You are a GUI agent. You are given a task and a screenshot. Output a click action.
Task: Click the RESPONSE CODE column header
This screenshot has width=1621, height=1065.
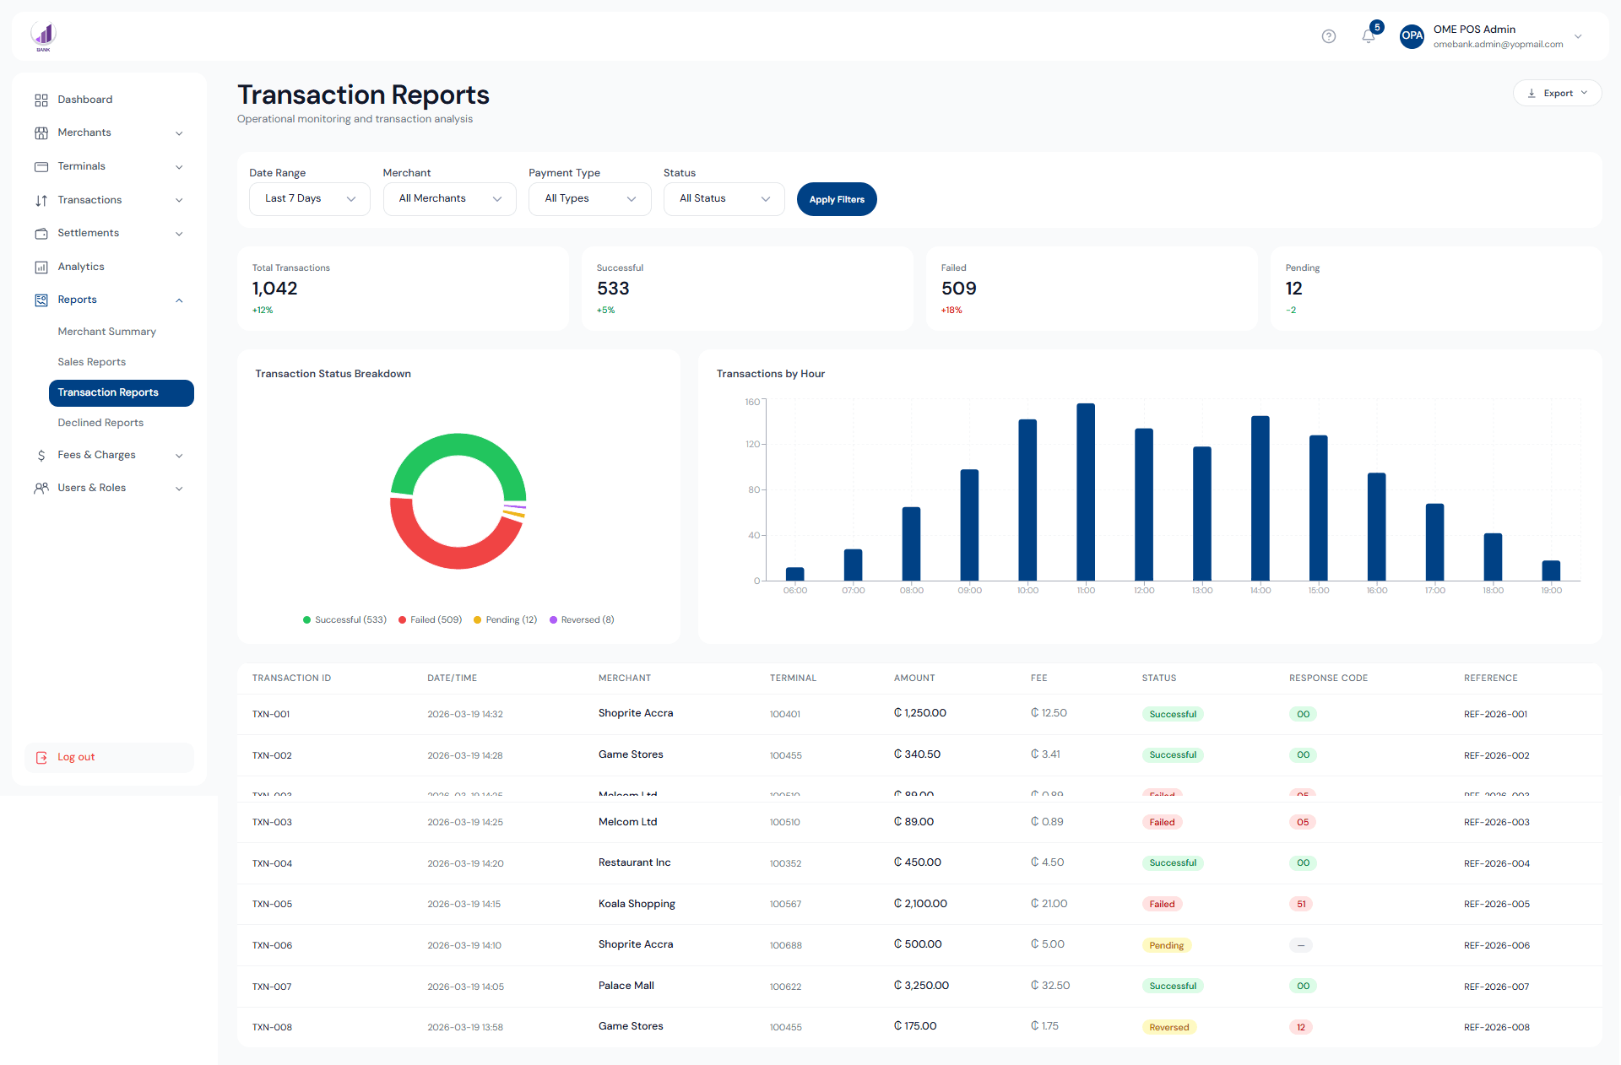1328,678
